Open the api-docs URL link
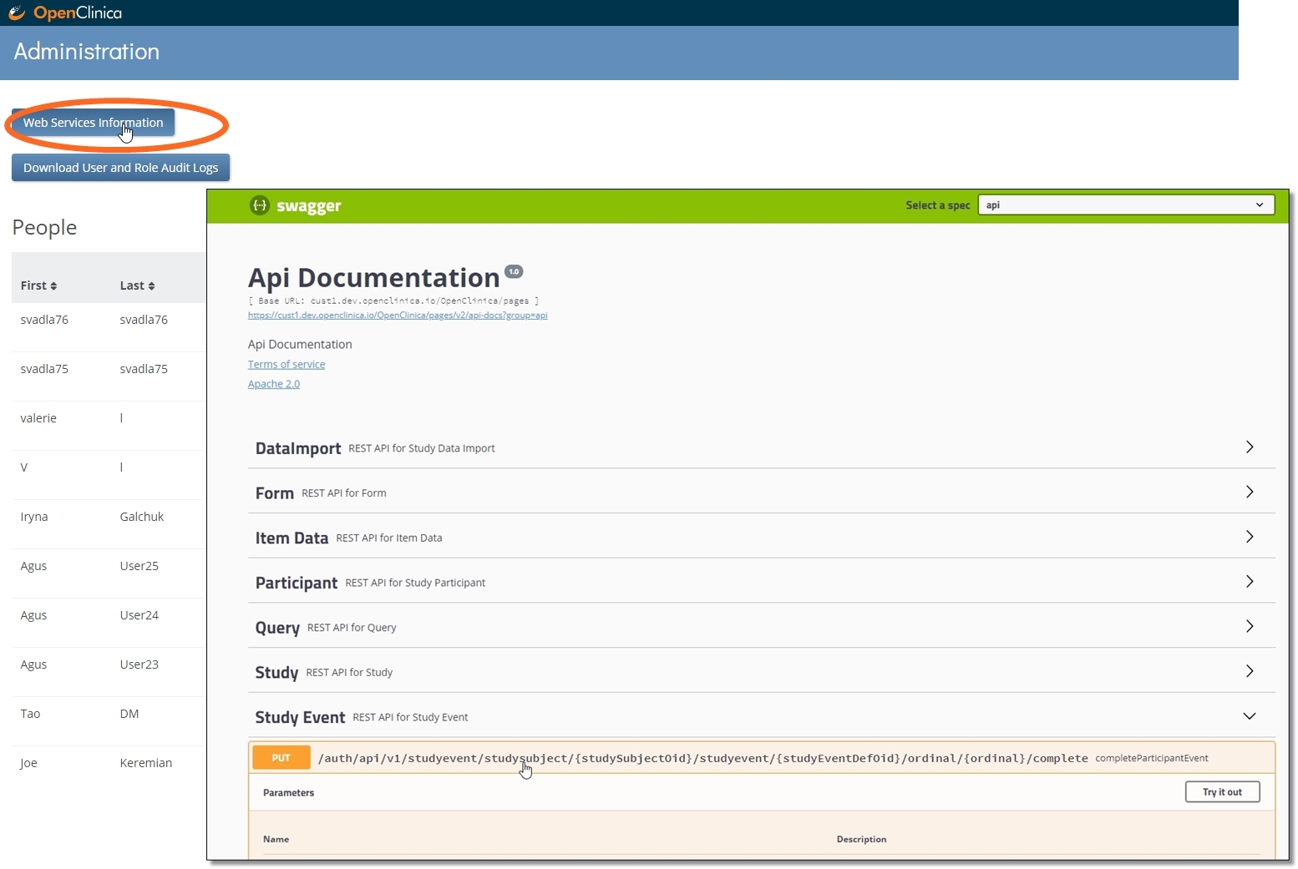Image resolution: width=1298 pixels, height=869 pixels. point(398,316)
